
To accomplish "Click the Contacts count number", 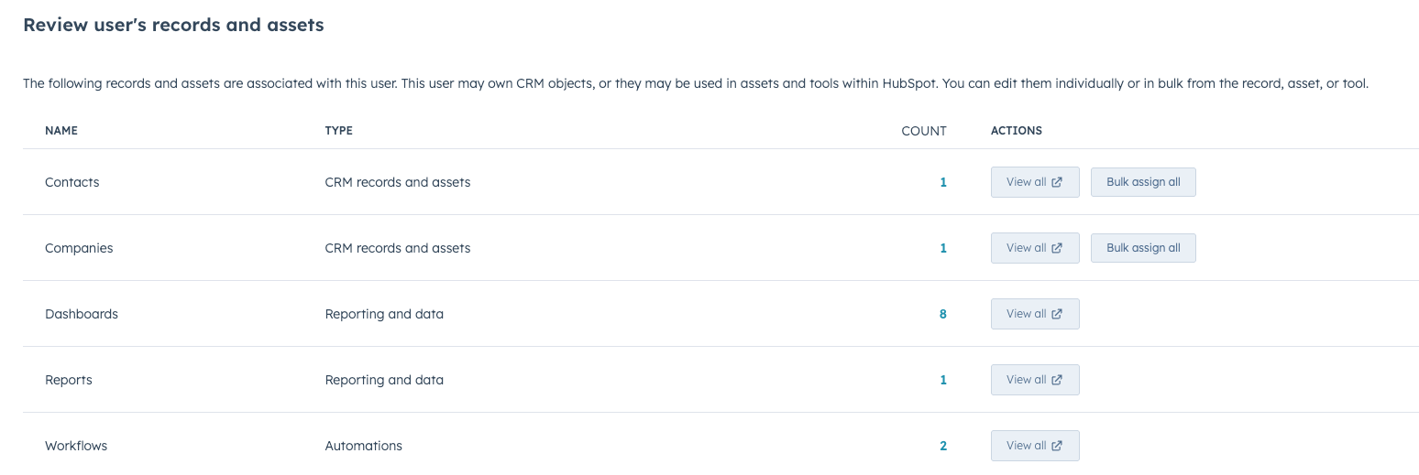I will [x=943, y=182].
